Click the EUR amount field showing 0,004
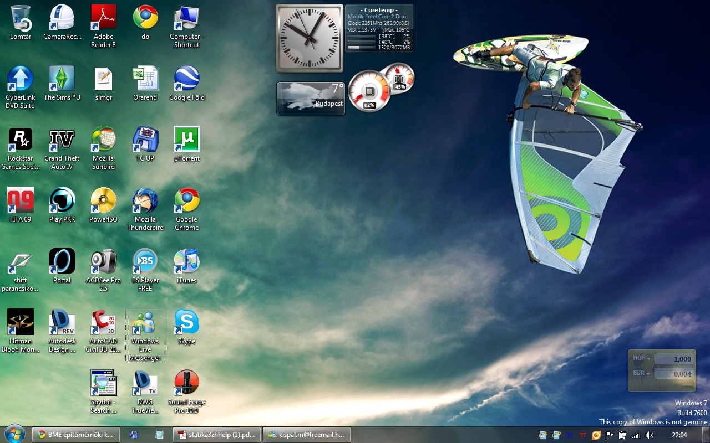 pyautogui.click(x=674, y=374)
